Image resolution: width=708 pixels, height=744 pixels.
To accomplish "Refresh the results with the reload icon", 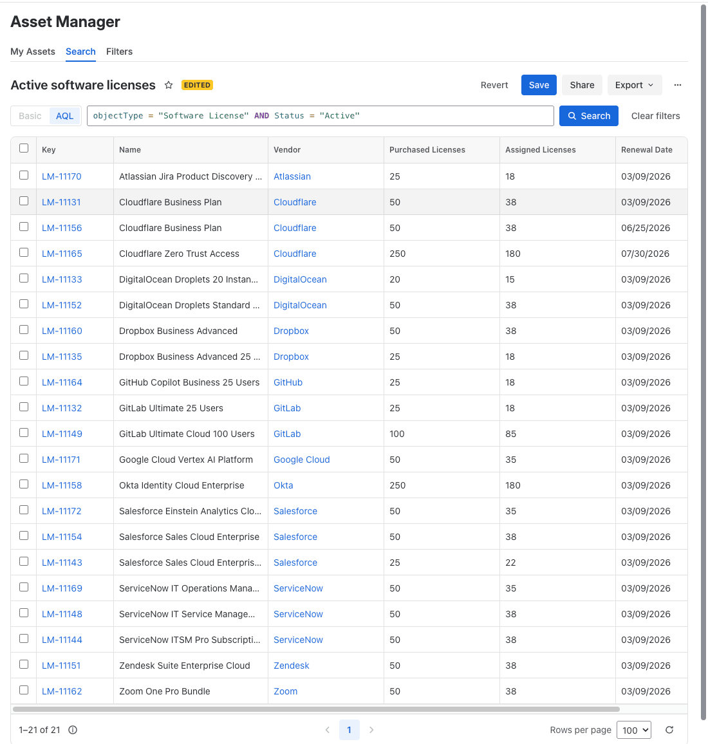I will (x=669, y=730).
